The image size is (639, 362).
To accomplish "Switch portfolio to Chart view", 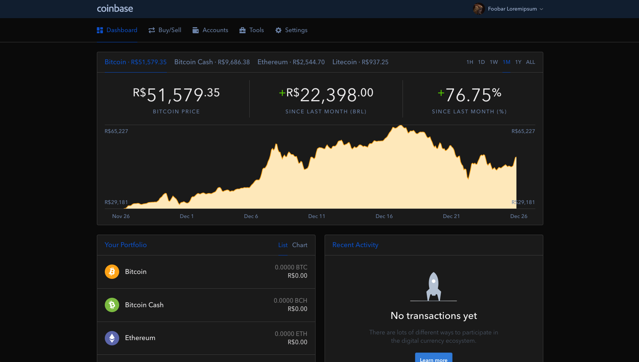I will point(300,245).
